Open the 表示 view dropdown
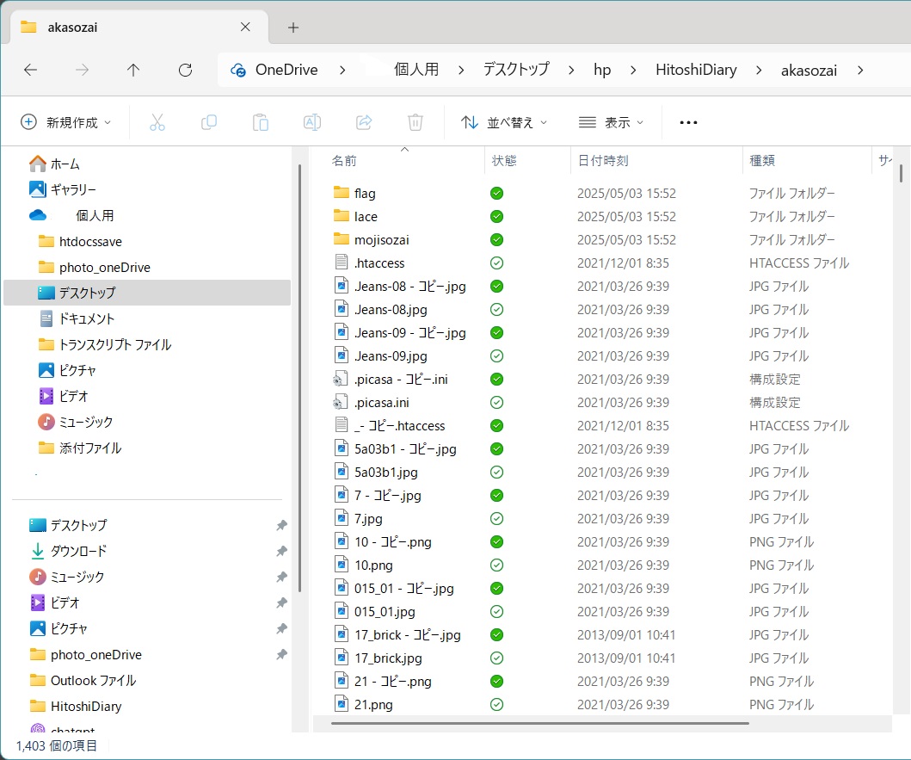The height and width of the screenshot is (760, 911). coord(611,122)
